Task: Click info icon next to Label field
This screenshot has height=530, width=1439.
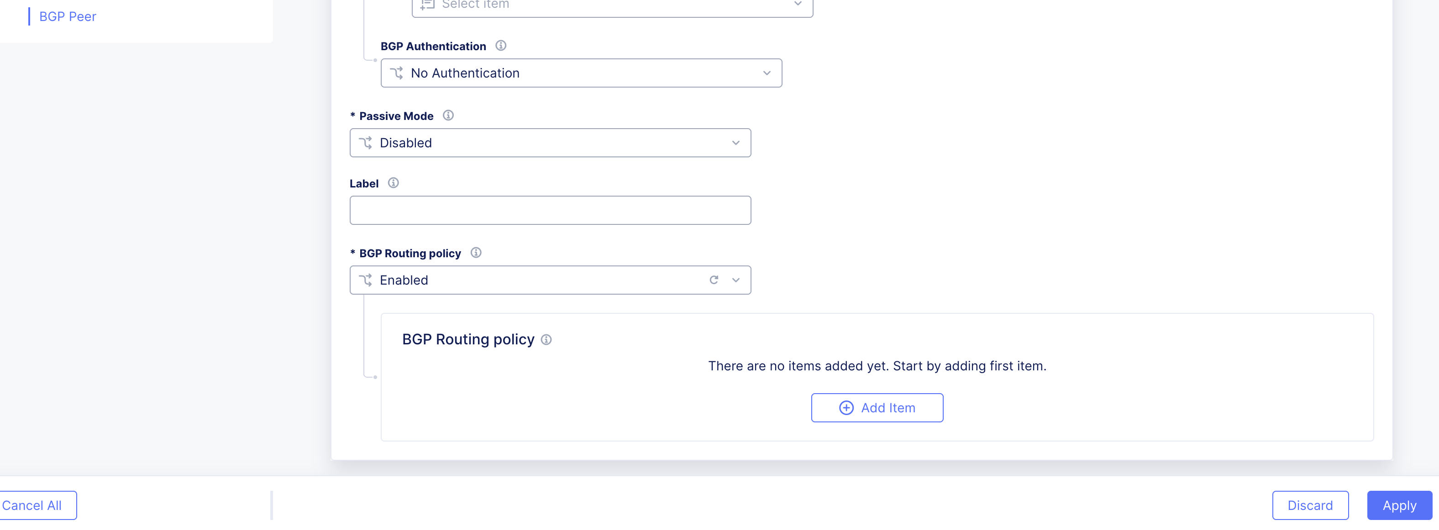Action: tap(393, 183)
